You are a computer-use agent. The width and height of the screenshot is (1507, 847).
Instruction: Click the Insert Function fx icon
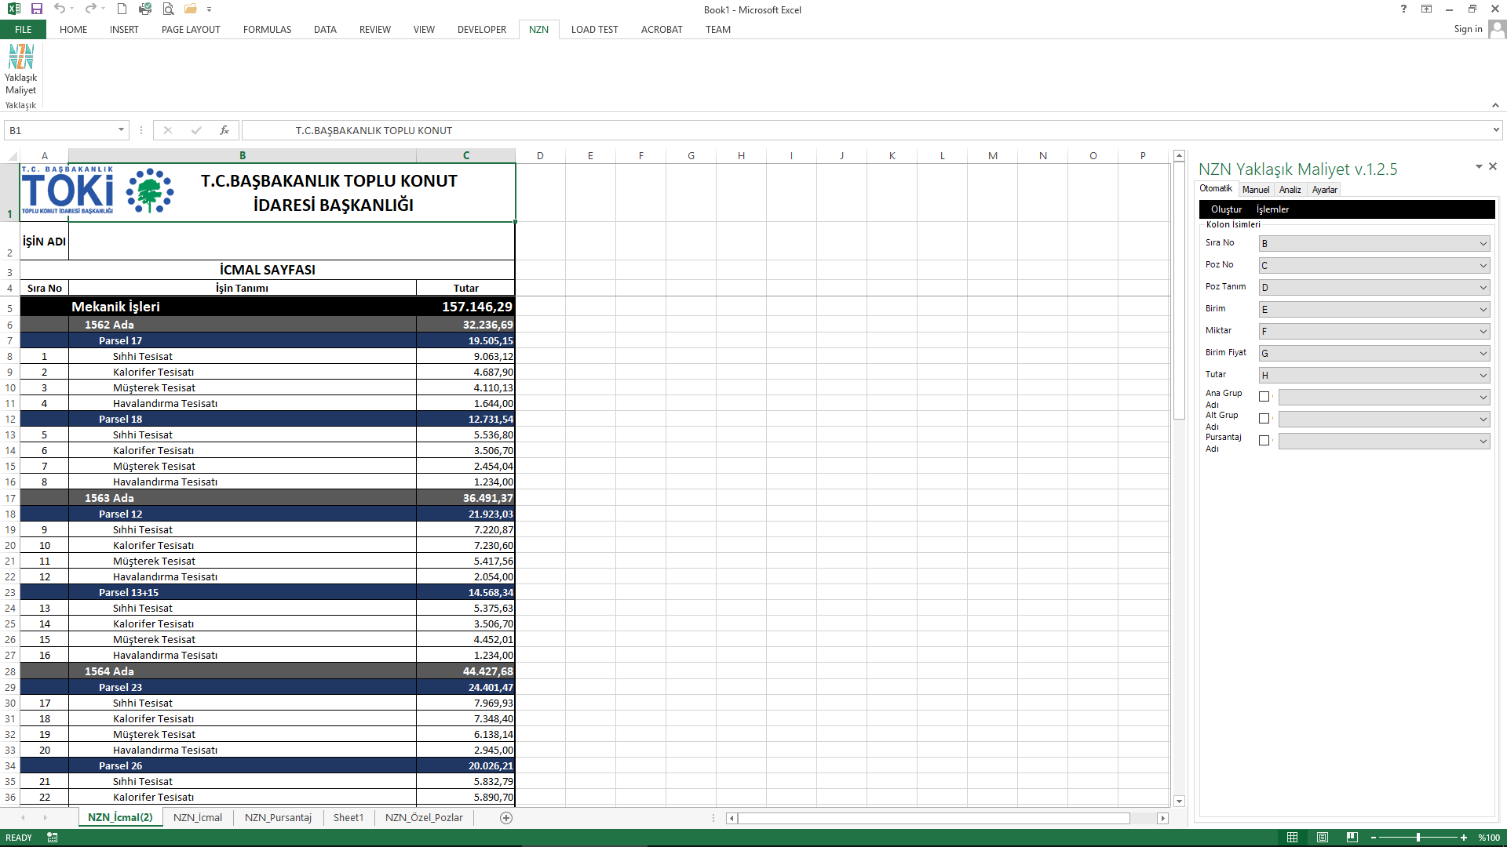tap(224, 130)
